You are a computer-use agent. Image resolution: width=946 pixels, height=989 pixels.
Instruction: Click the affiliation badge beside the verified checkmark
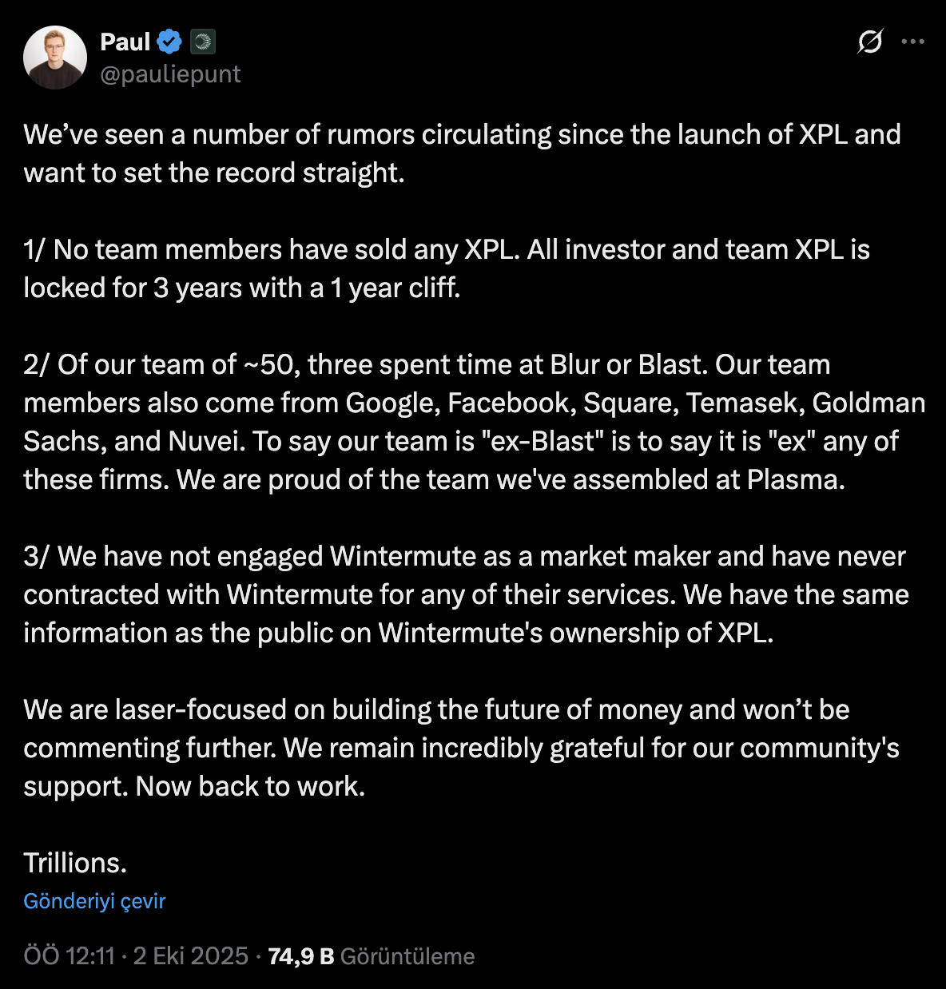click(x=203, y=42)
